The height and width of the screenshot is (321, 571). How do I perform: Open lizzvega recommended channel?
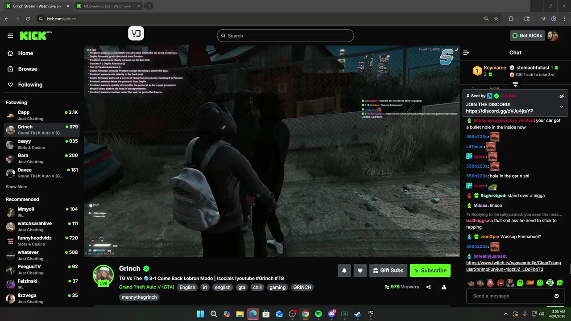point(42,298)
